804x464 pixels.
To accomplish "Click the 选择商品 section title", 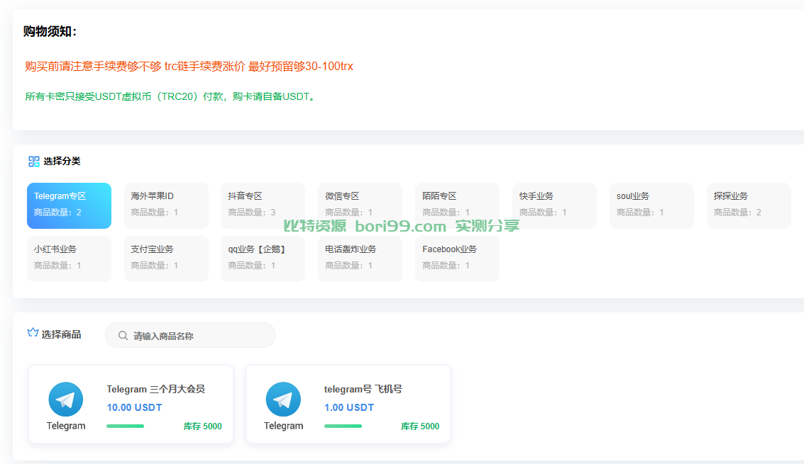I will 61,334.
